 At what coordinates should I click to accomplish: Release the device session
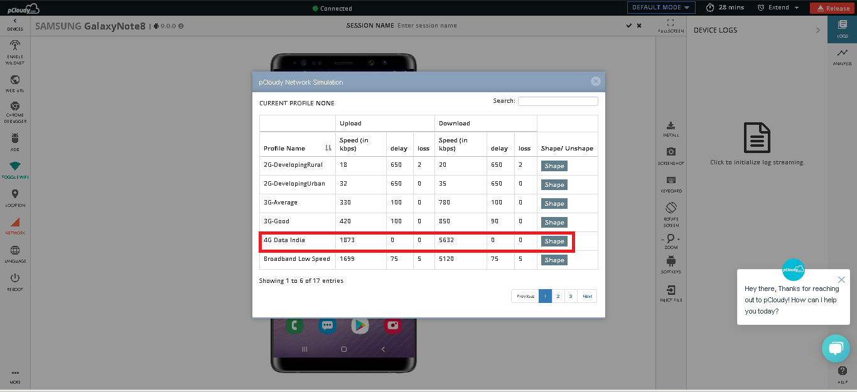[x=833, y=8]
